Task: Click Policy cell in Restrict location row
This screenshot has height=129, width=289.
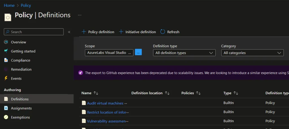Action: (270, 112)
